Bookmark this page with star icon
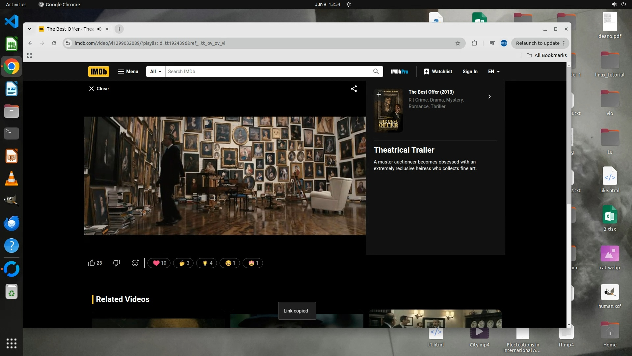The width and height of the screenshot is (632, 356). (458, 43)
